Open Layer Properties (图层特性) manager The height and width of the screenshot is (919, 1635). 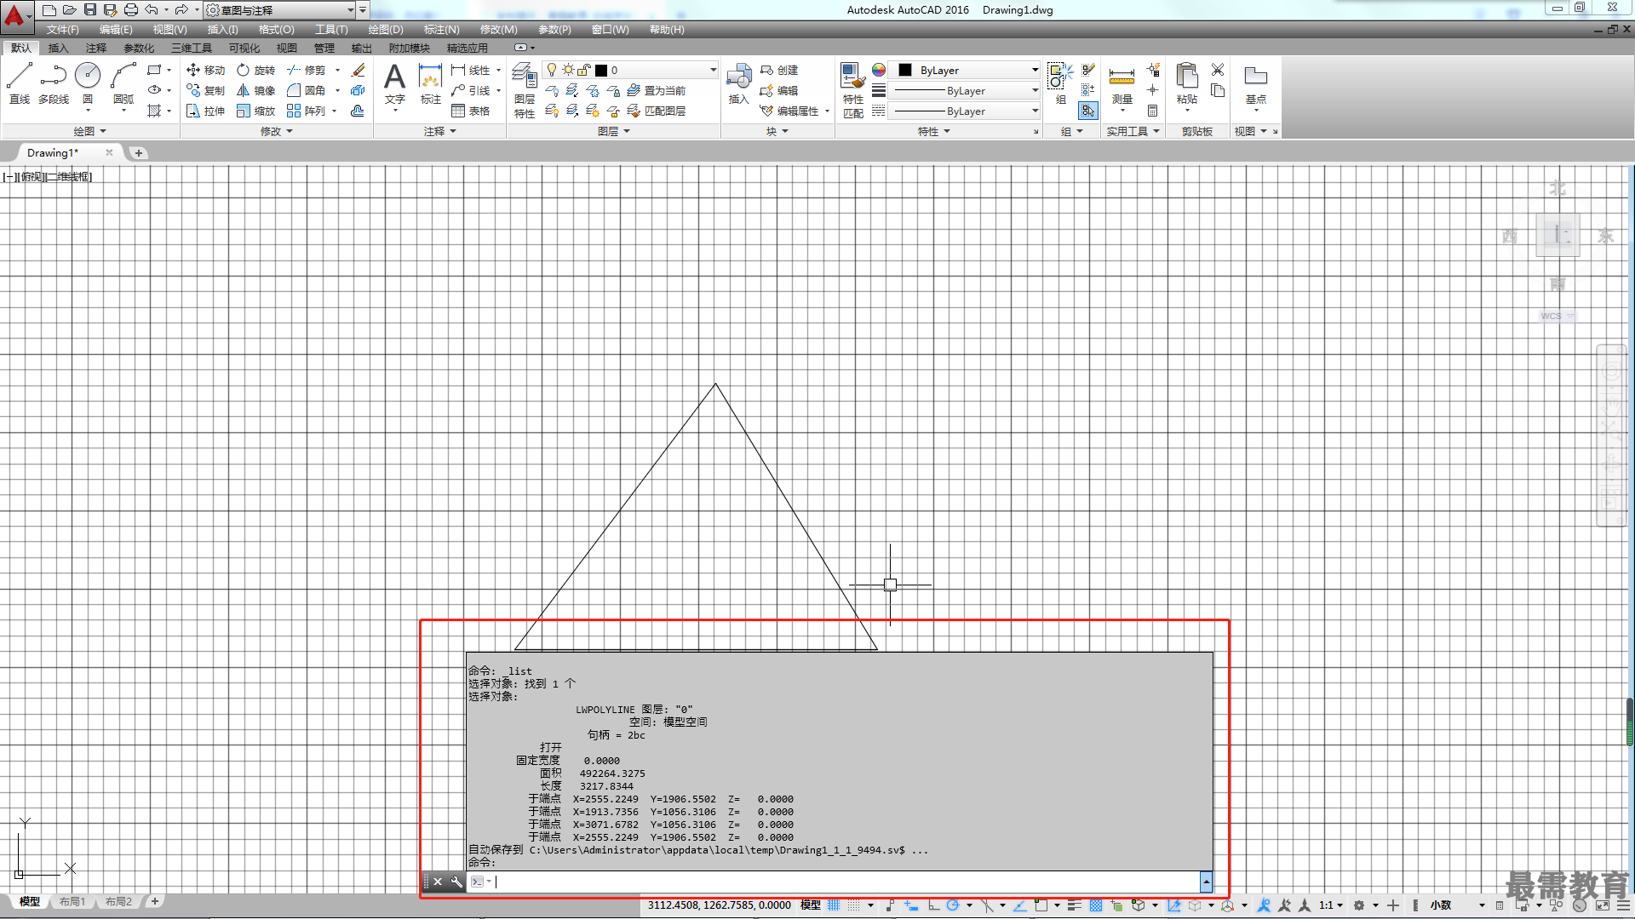[525, 89]
